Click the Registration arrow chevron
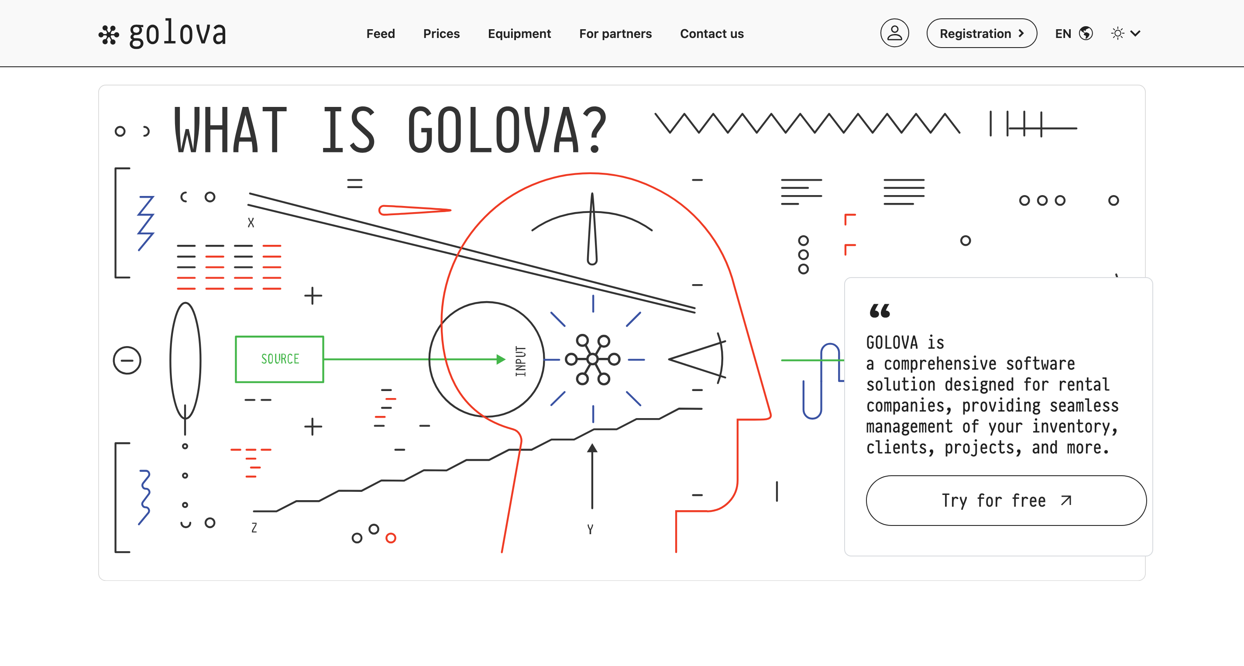 1021,33
